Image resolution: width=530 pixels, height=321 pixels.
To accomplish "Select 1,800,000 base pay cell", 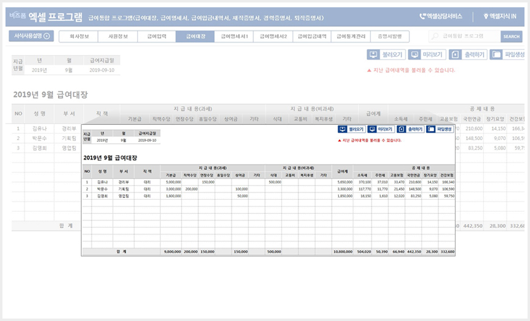I will tap(171, 196).
